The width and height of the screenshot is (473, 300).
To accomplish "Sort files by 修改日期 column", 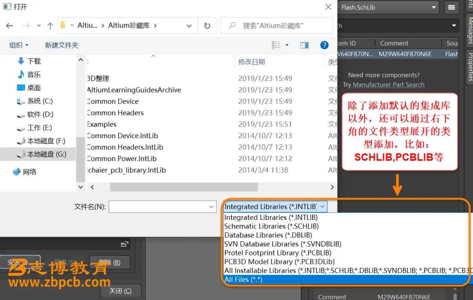I will [252, 62].
